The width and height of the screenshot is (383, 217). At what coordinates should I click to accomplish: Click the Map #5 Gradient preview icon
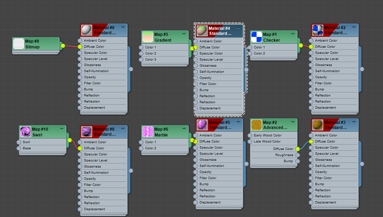147,37
